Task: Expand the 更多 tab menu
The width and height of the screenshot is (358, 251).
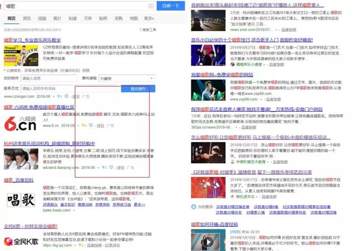Action: (x=149, y=18)
